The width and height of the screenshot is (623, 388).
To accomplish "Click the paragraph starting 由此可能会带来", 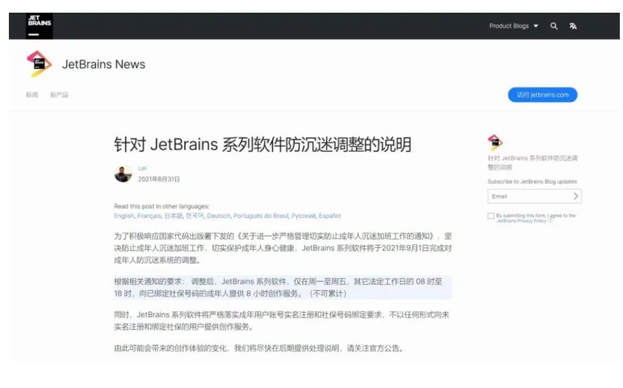I will click(x=260, y=348).
